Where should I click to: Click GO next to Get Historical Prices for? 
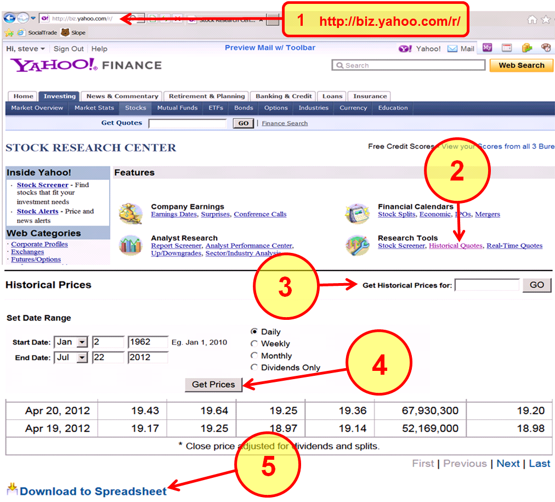[x=536, y=285]
